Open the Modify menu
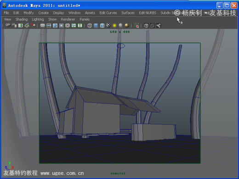The height and width of the screenshot is (179, 239). pos(28,13)
